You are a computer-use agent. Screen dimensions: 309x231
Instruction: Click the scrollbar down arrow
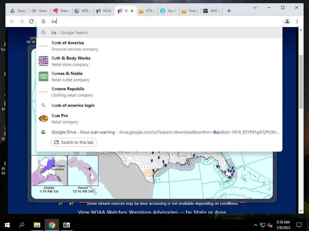301,211
